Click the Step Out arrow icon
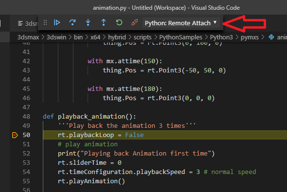The width and height of the screenshot is (287, 192). (x=104, y=23)
